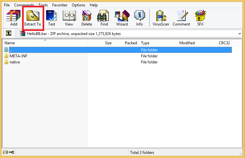Select the native folder name
245x158 pixels.
(x=15, y=62)
